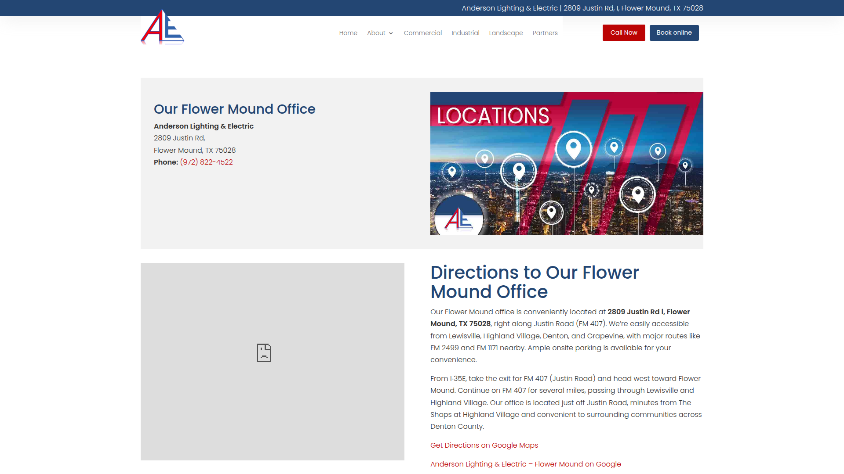Select the top bar address text
844x474 pixels.
point(582,8)
